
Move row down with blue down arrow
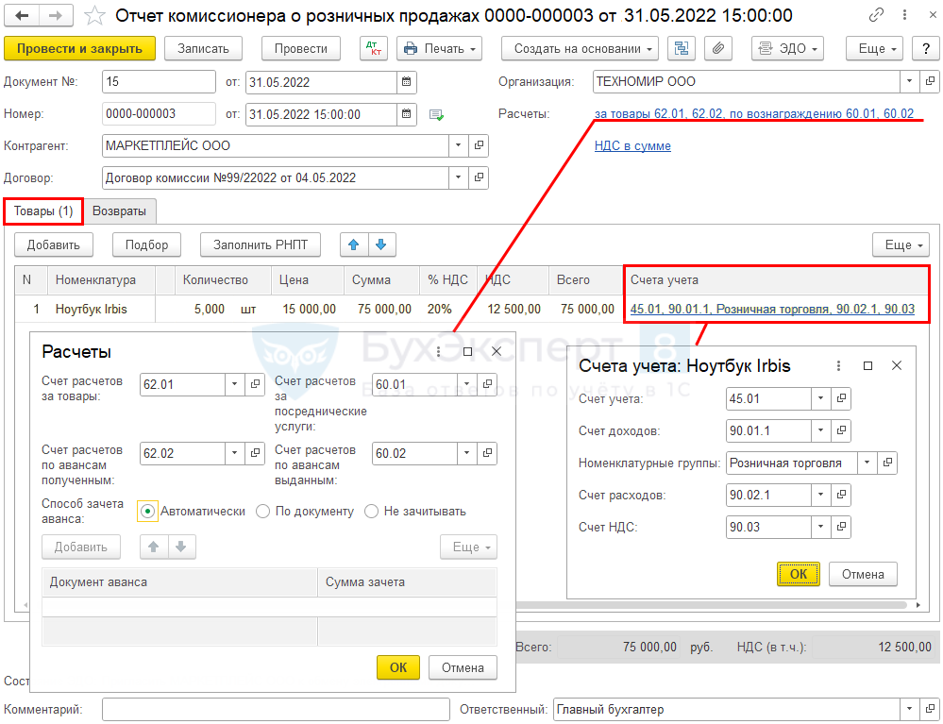tap(381, 244)
